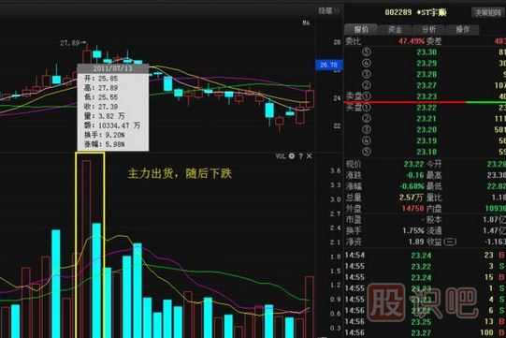Click the tooltip 收：27.39 line
506x338 pixels.
click(101, 107)
